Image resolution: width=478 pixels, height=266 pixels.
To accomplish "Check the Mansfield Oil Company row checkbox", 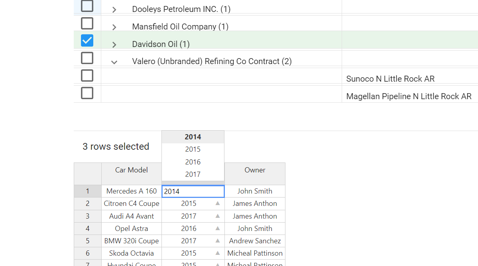I will [x=87, y=23].
